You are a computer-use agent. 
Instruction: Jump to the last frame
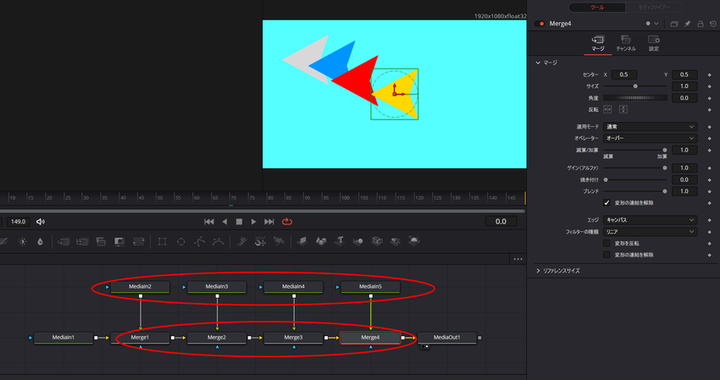[x=269, y=222]
